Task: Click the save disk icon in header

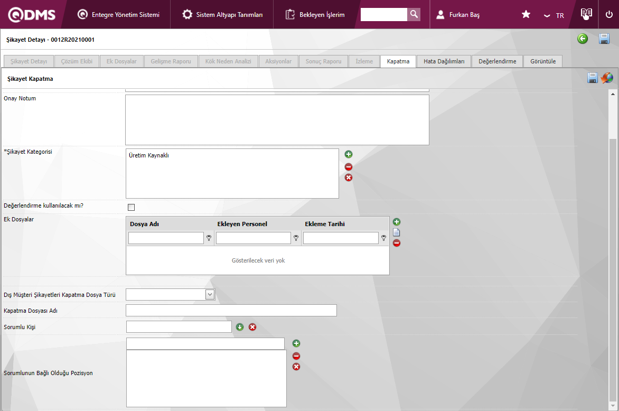Action: pos(604,39)
